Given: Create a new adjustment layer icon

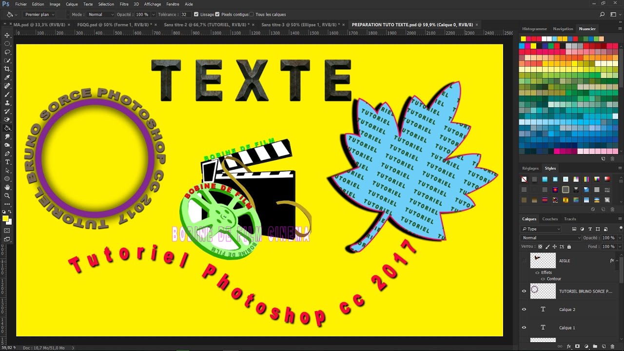Looking at the screenshot, I should [x=586, y=346].
